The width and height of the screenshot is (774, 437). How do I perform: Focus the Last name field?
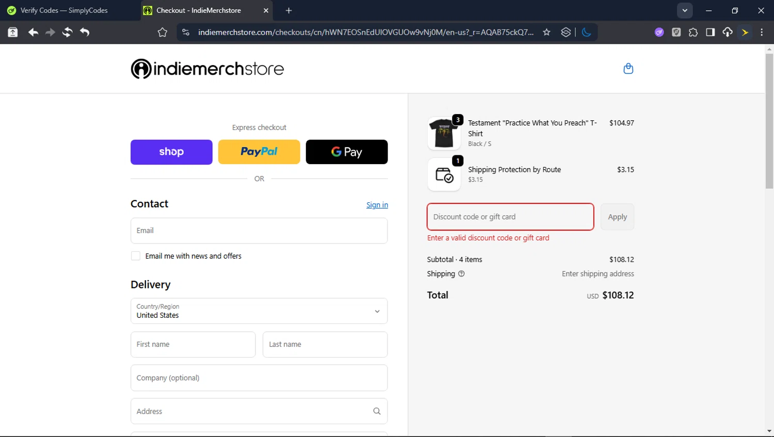pos(325,345)
